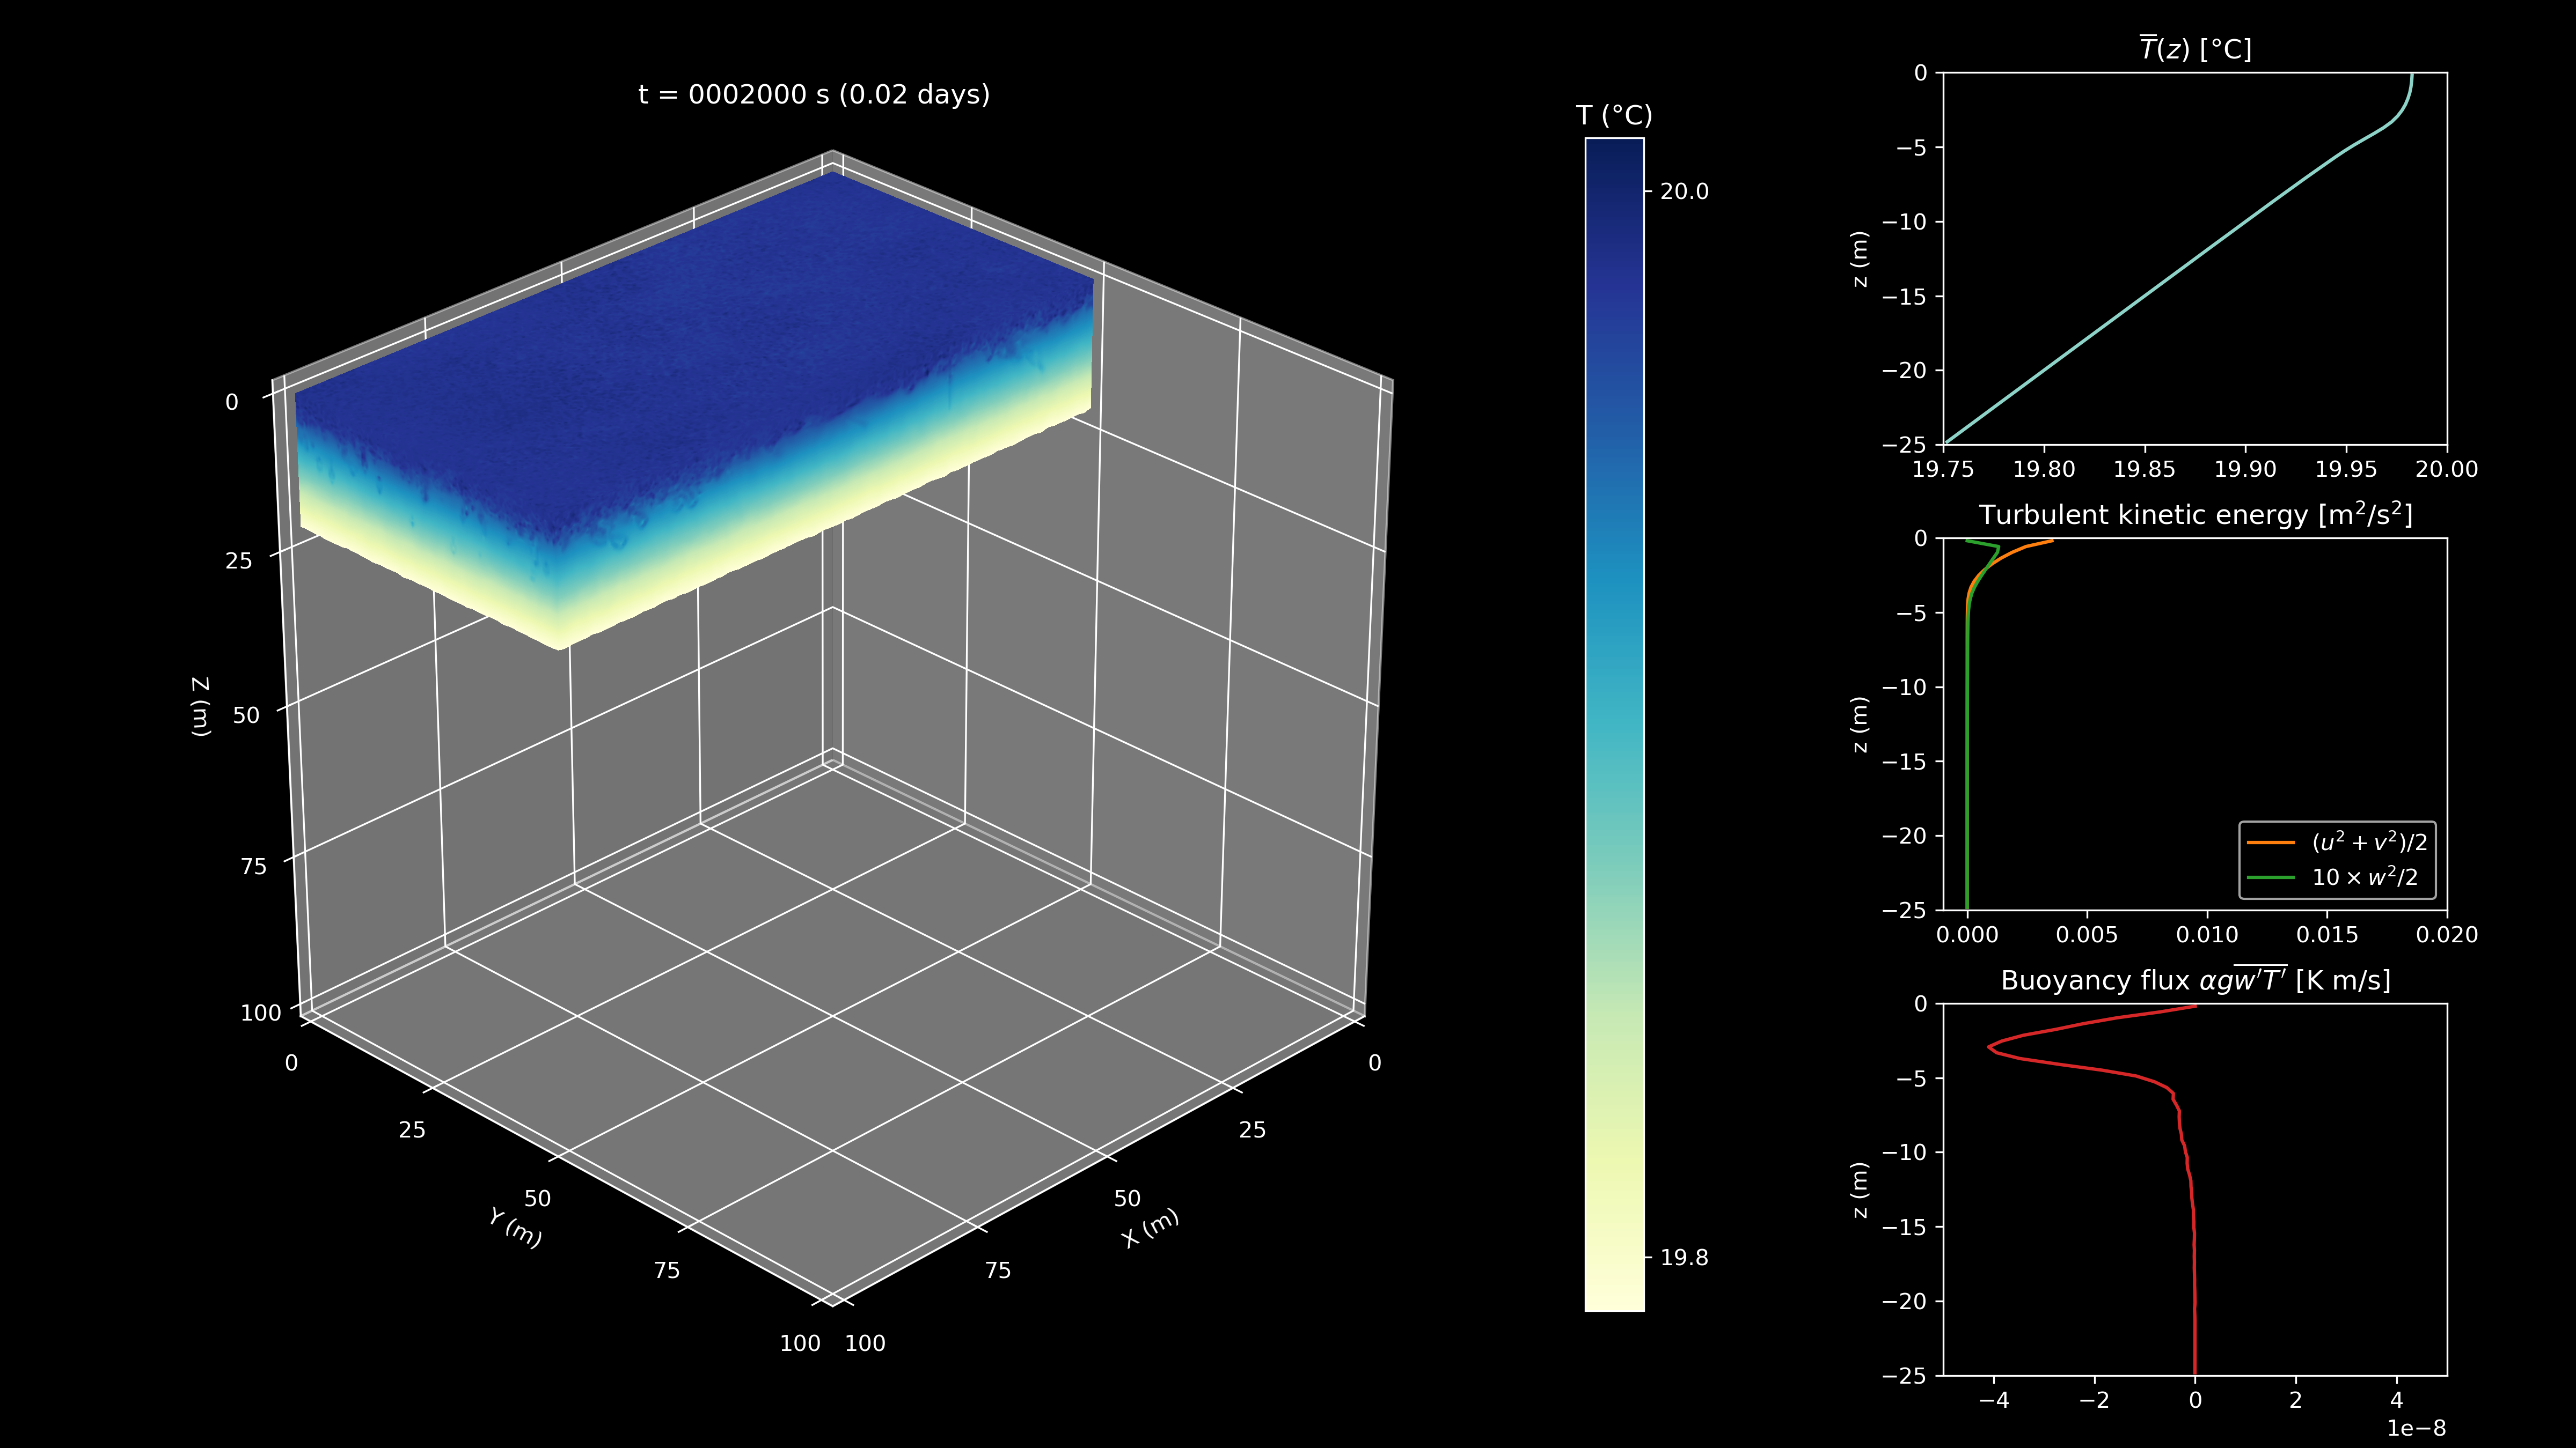Viewport: 2576px width, 1448px height.
Task: Click the 19.8 tick label on the colorbar
Action: pos(1684,1258)
